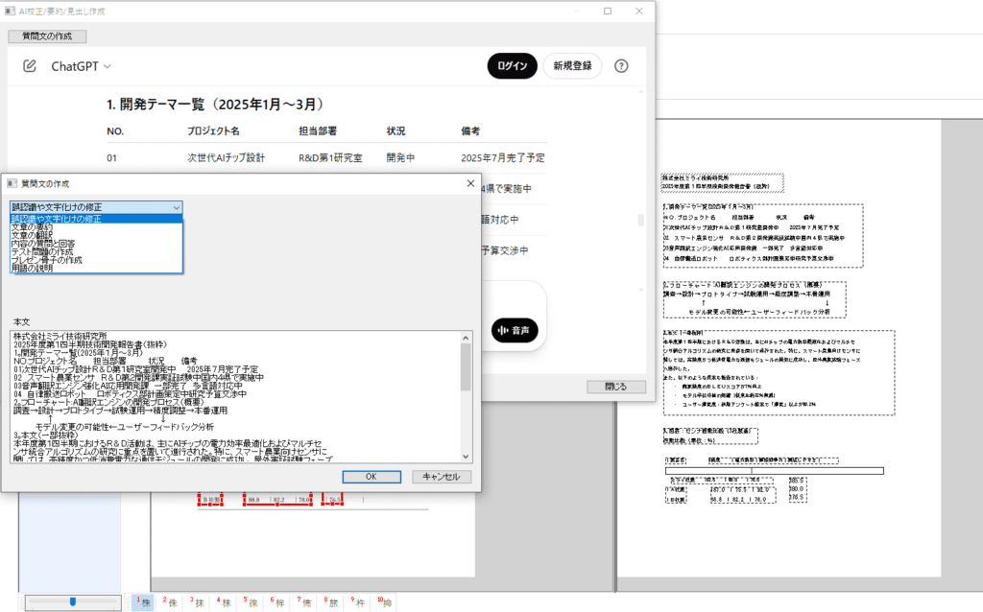Close the 質問文の作成 dialog with X

(x=470, y=183)
